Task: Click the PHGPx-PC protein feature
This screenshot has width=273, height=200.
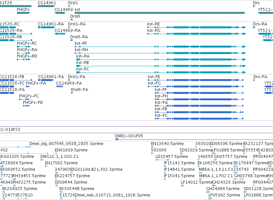Action: tap(24, 99)
